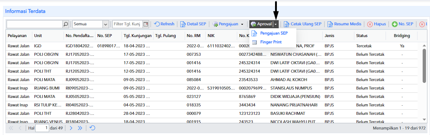Click the No. SEP add button
This screenshot has width=430, height=135.
pos(402,24)
